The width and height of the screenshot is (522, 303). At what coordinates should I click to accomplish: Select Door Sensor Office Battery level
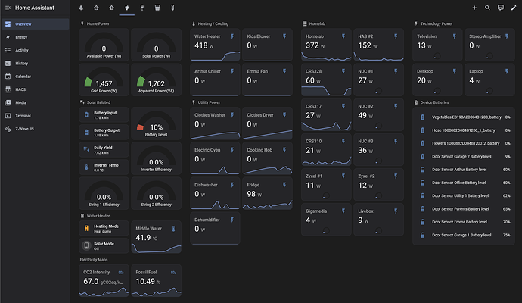tap(464, 183)
